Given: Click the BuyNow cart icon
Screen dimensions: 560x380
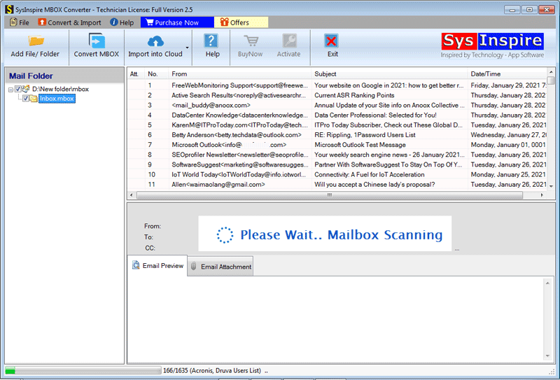Looking at the screenshot, I should click(251, 41).
